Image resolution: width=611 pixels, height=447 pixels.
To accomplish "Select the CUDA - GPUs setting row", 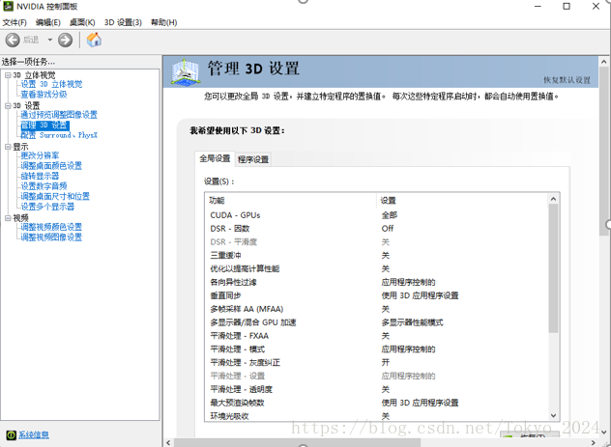I will pos(377,215).
